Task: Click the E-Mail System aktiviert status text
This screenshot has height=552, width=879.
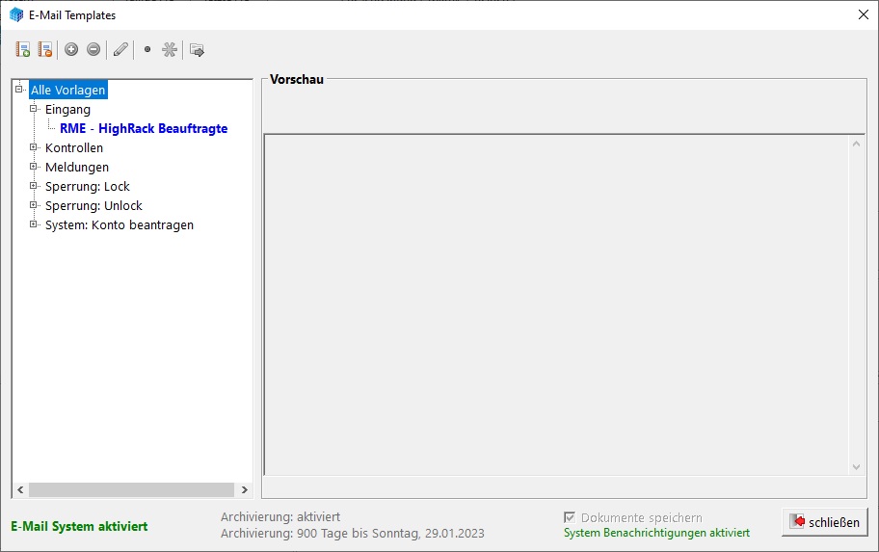Action: coord(79,526)
